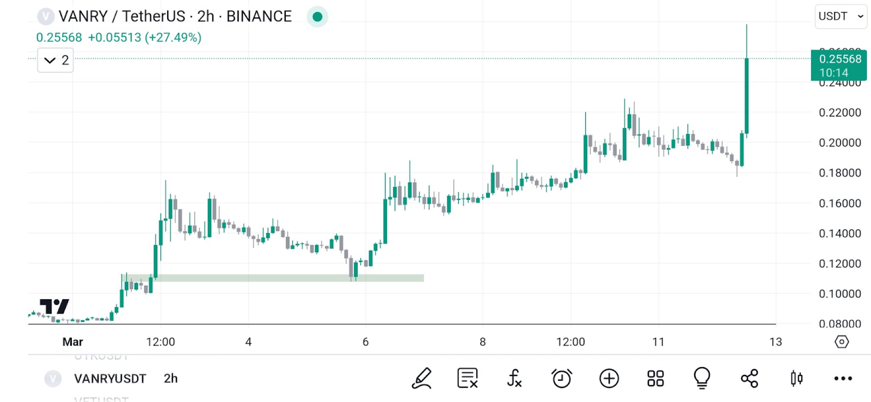Open the Indicators fx menu
Image resolution: width=871 pixels, height=402 pixels.
(514, 378)
